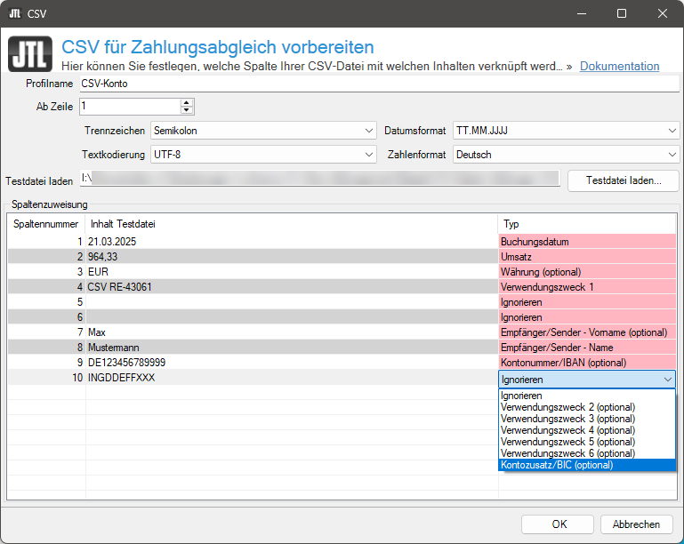Click the Testdatei laden... button
Viewport: 684px width, 544px height.
(x=623, y=180)
